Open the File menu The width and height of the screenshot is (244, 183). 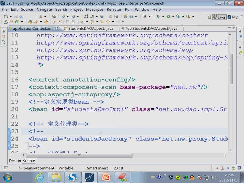point(5,9)
